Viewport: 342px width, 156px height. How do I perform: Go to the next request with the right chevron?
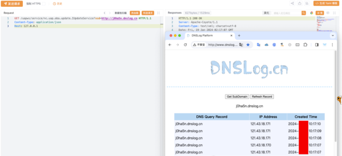pos(110,13)
